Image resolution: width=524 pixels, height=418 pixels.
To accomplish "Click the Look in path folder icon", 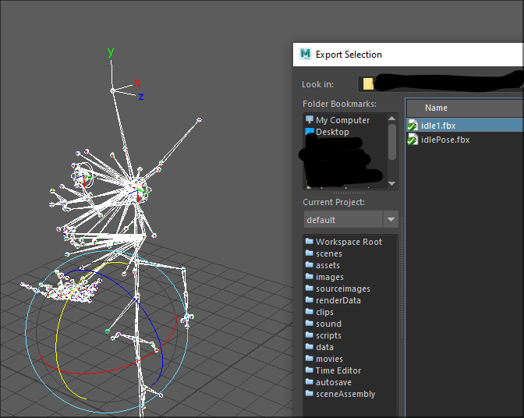I will pos(368,84).
